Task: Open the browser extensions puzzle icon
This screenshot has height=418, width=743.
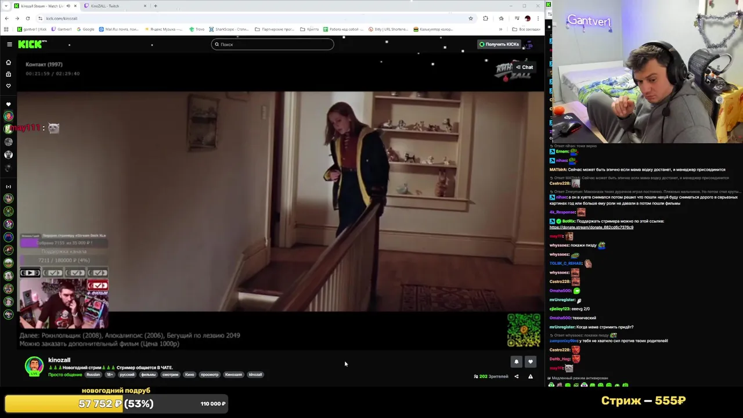Action: (x=485, y=19)
